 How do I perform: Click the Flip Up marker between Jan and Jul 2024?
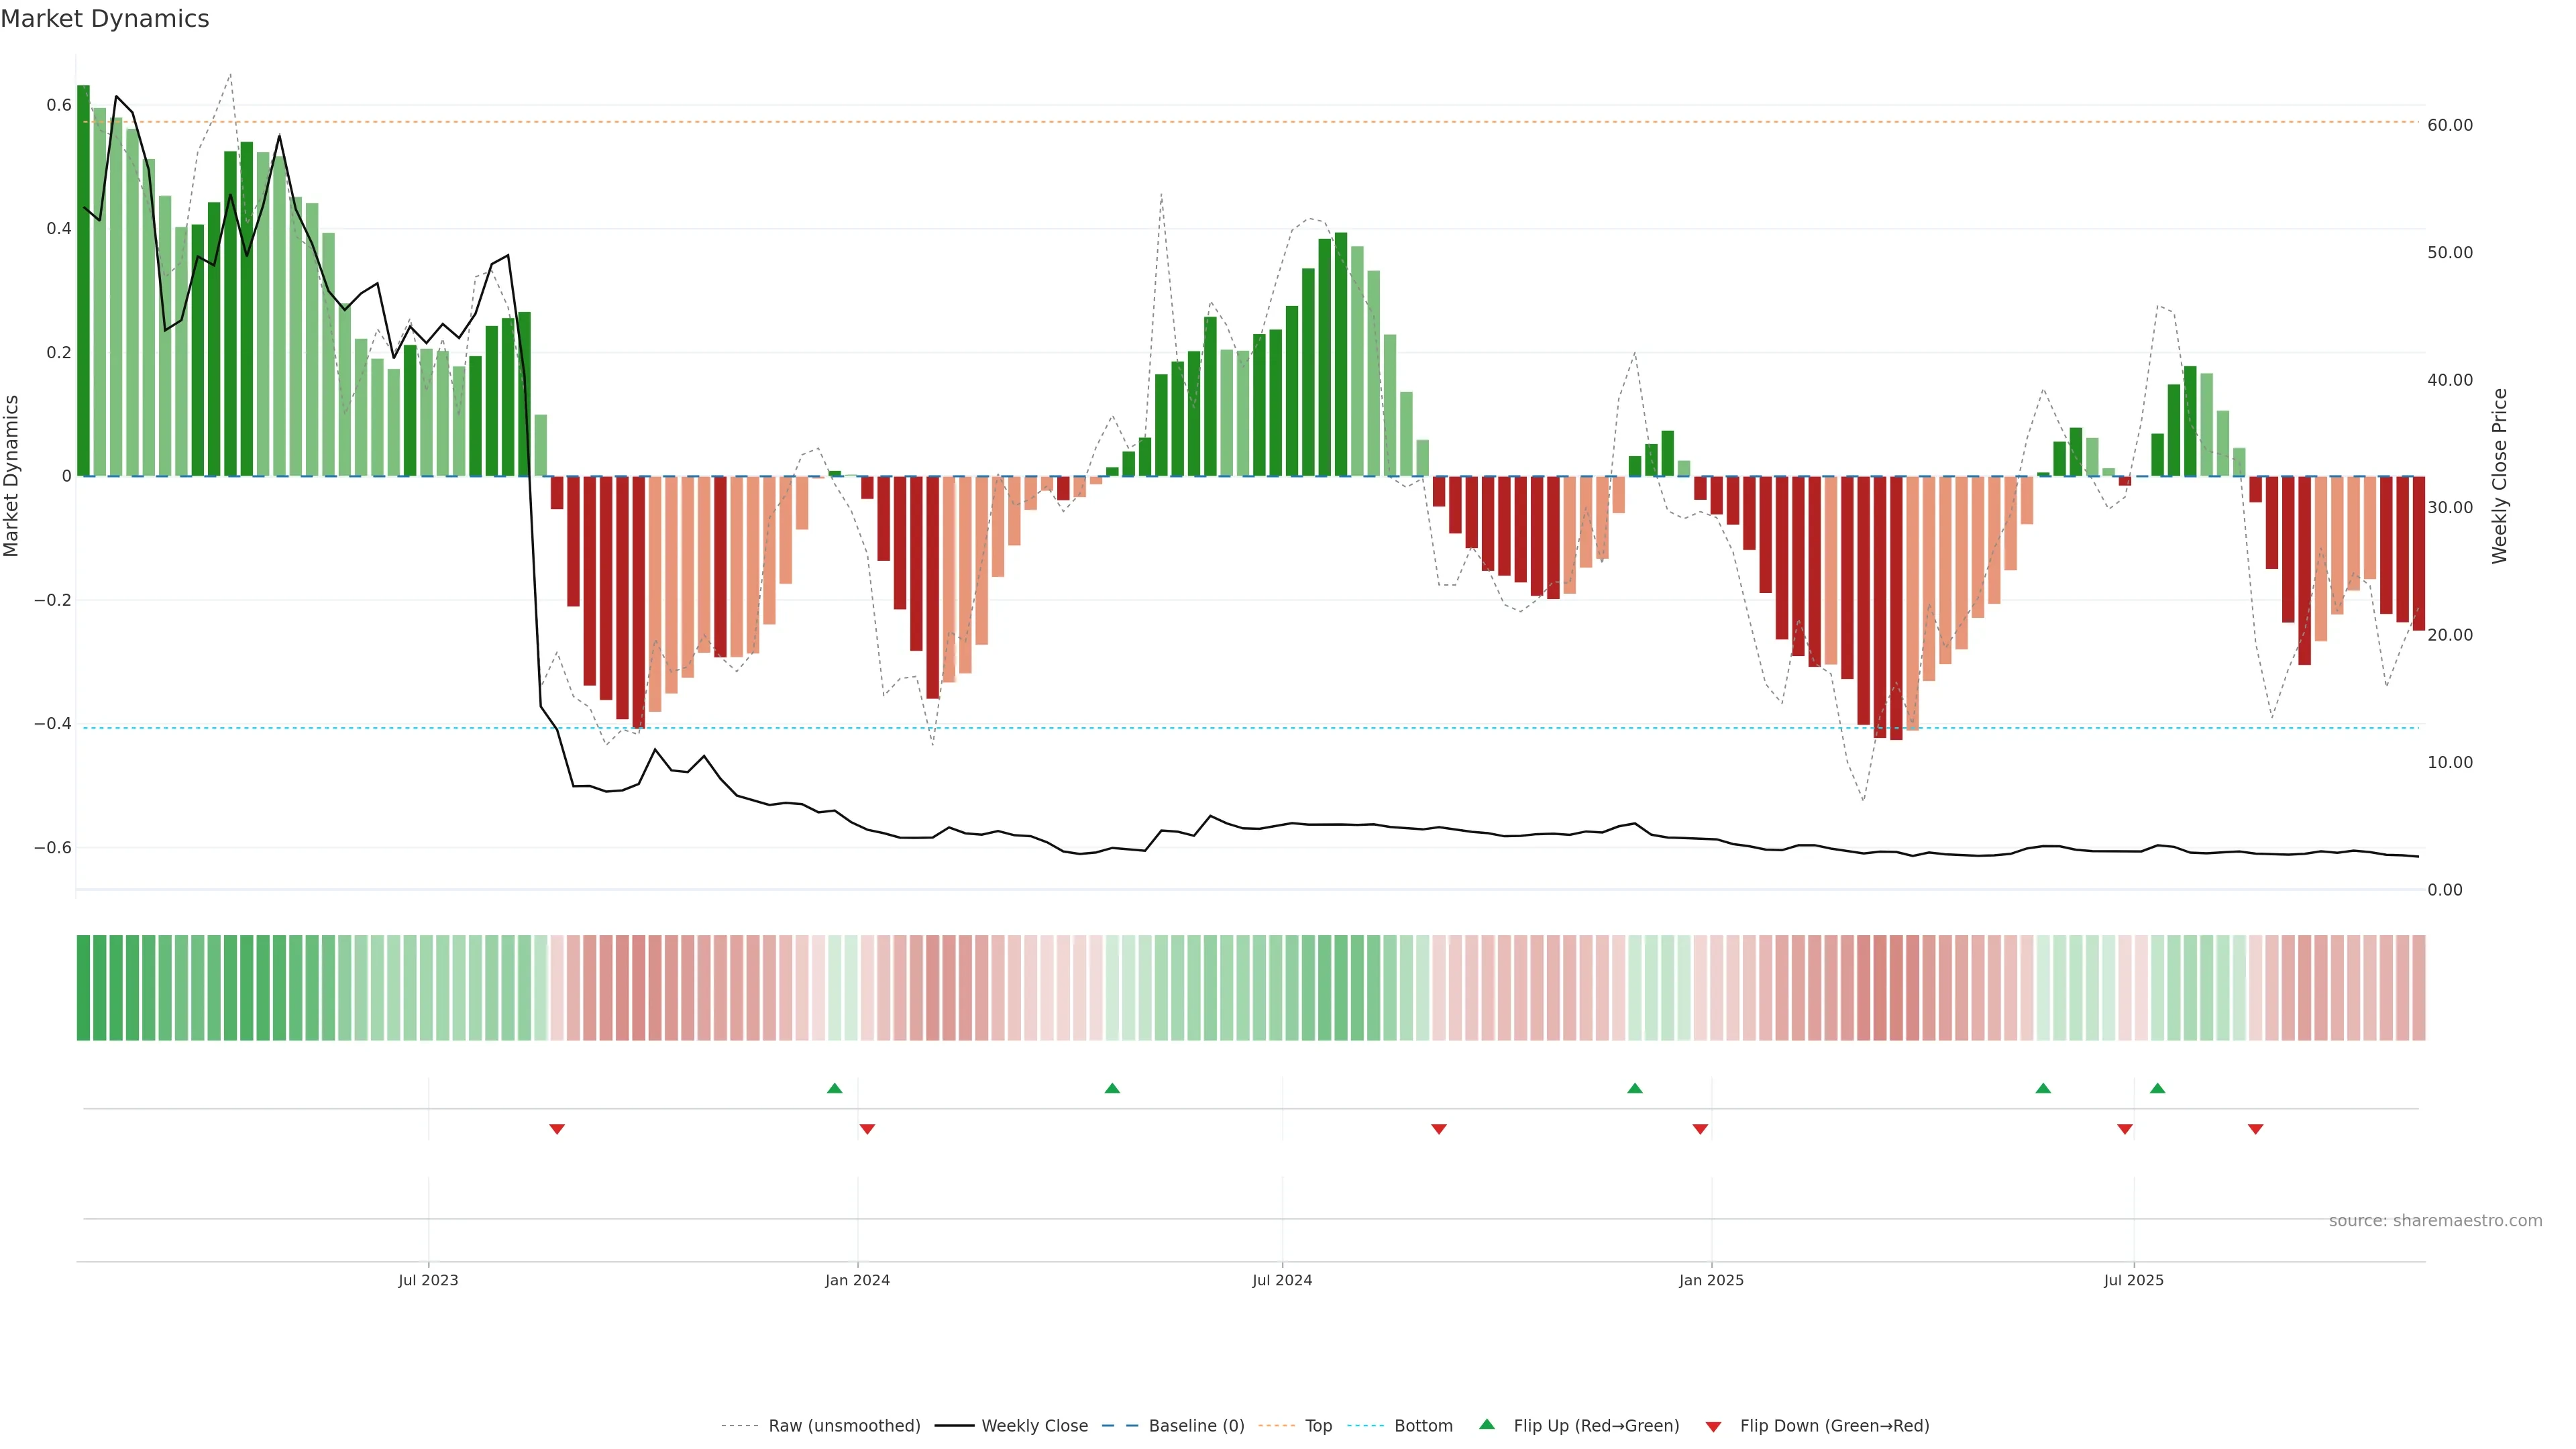tap(1112, 1088)
